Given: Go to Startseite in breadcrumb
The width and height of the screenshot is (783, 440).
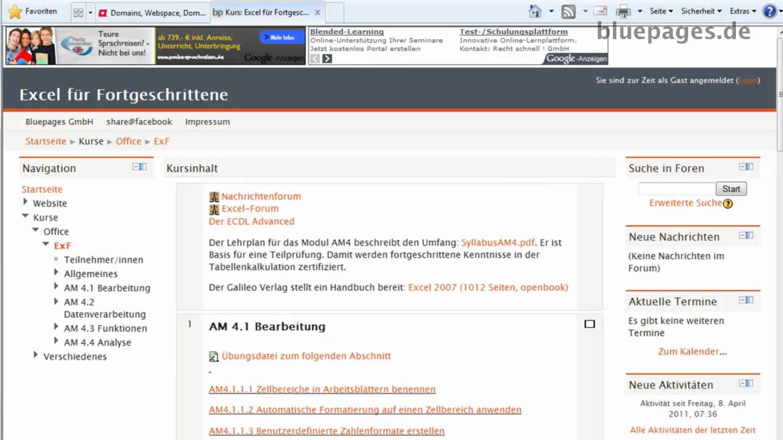Looking at the screenshot, I should (46, 141).
